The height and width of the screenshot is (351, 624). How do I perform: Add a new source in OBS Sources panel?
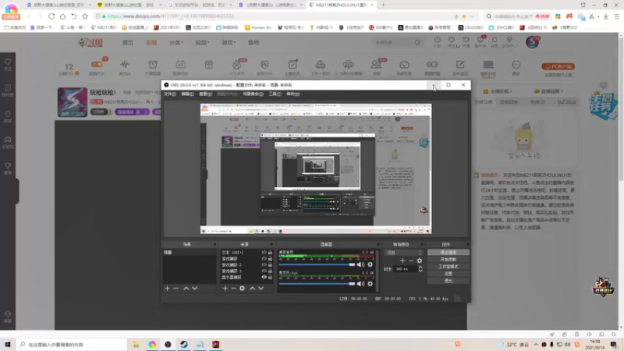click(x=225, y=288)
